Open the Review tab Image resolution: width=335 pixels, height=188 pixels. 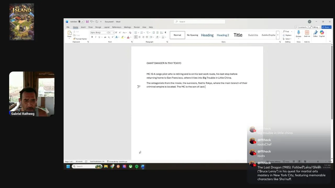coord(137,27)
